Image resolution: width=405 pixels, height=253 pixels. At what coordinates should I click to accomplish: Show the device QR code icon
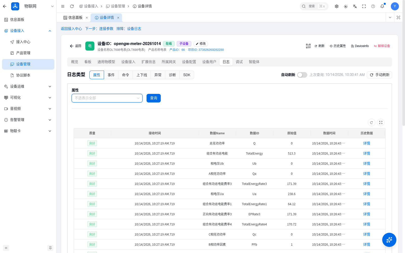pyautogui.click(x=308, y=46)
